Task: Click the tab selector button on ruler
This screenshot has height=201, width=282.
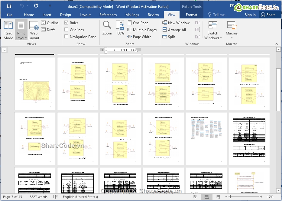Action: coord(5,50)
